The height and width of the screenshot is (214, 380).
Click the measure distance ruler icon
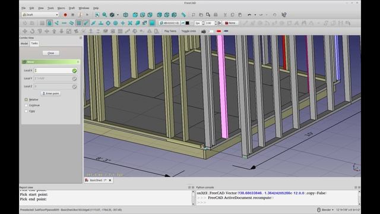click(x=183, y=15)
